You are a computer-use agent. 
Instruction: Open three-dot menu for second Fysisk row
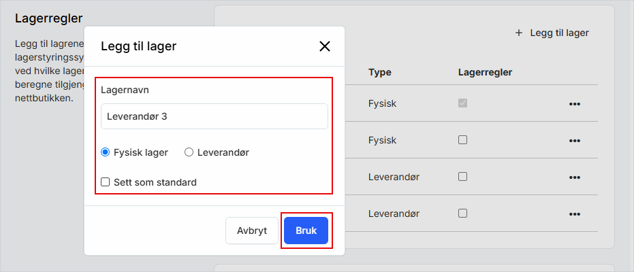click(574, 140)
